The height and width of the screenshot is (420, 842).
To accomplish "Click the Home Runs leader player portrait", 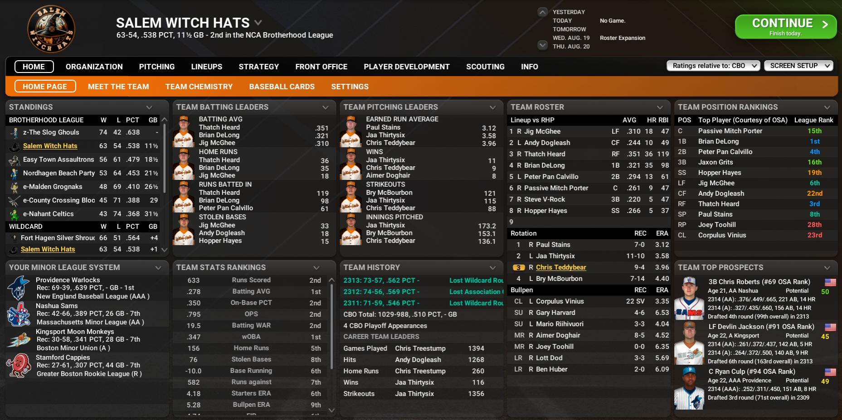I will point(184,164).
